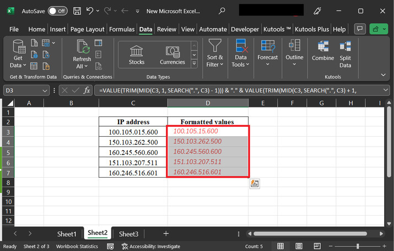This screenshot has height=251, width=394.
Task: Click the Save icon in title bar
Action: [77, 10]
